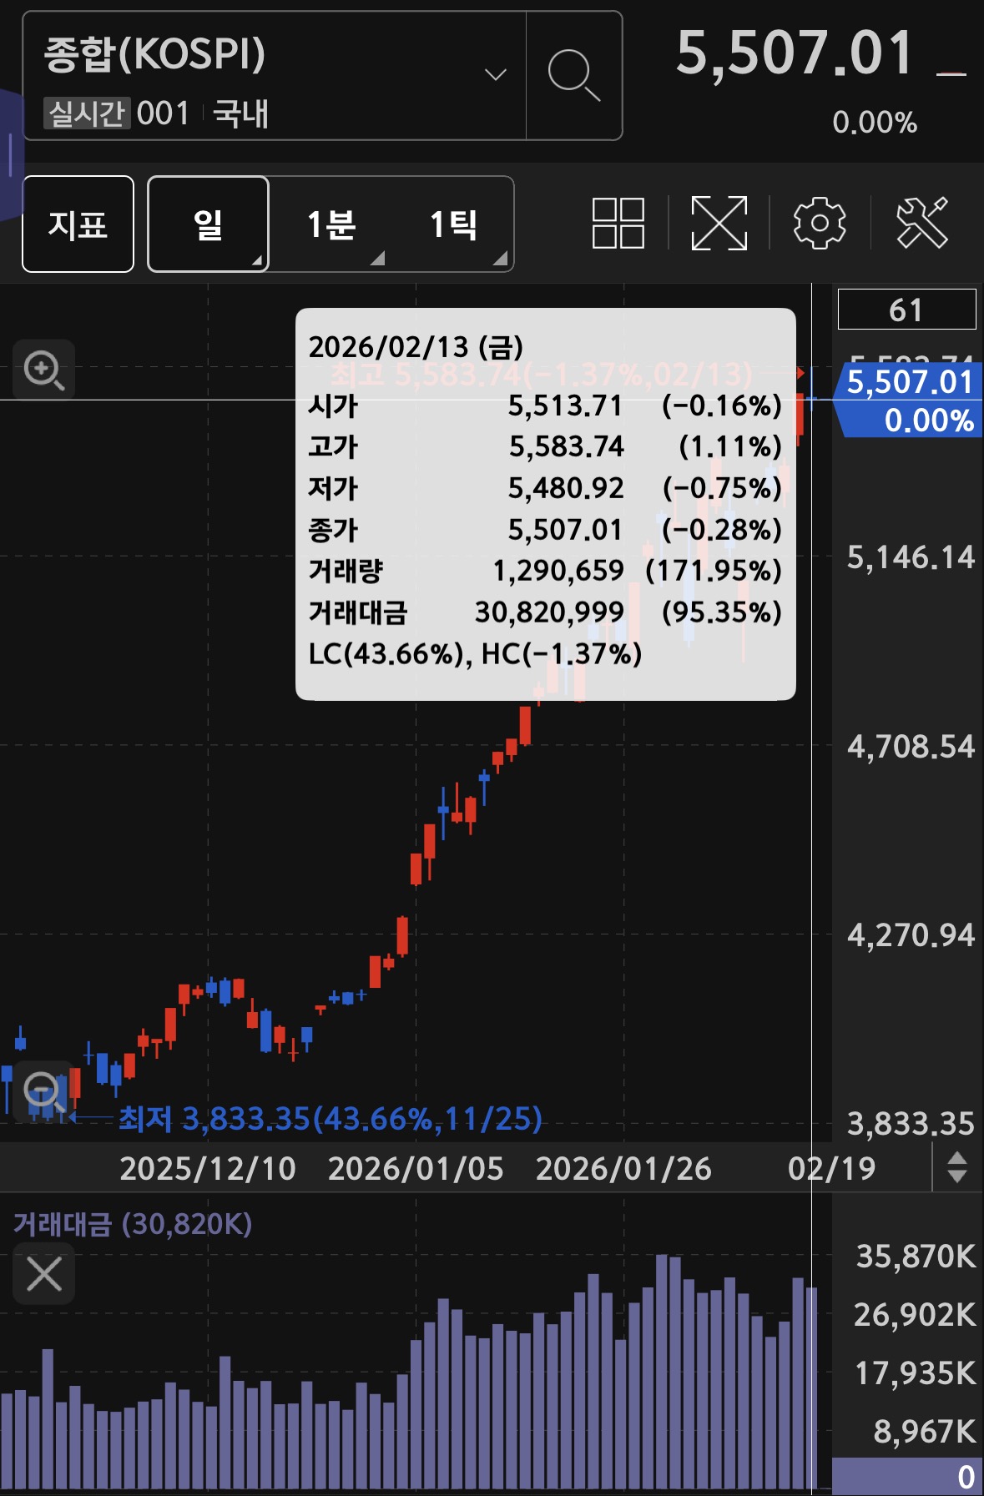Expand the 종합(KOSPI) symbol dropdown

(x=496, y=75)
